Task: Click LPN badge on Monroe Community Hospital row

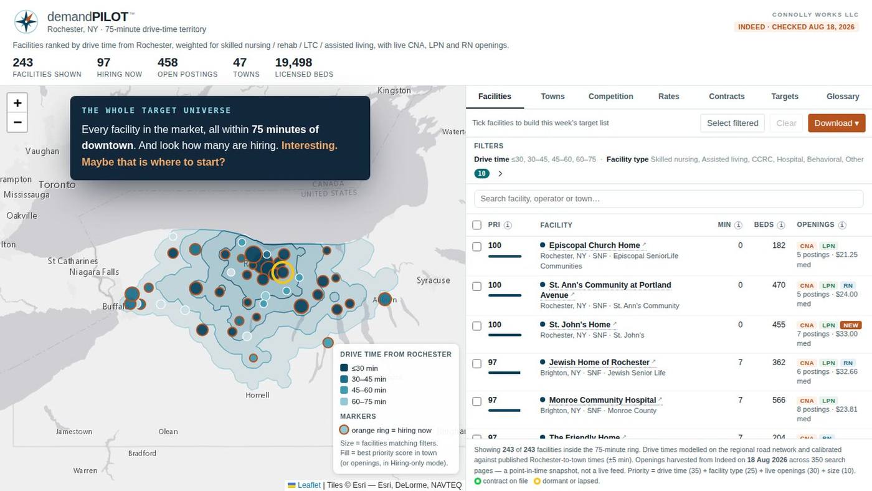Action: click(828, 401)
